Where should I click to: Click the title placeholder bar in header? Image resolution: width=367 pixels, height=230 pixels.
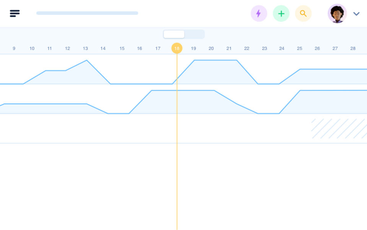tap(87, 13)
